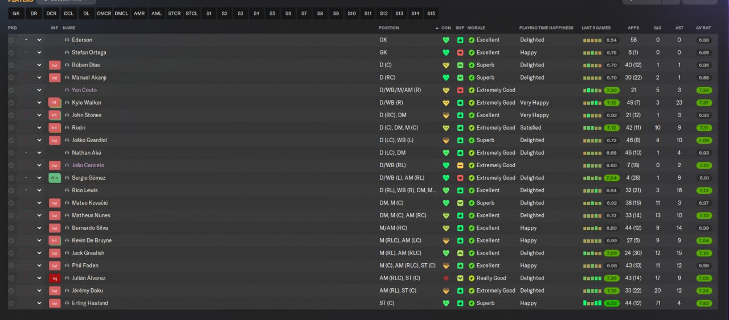The image size is (729, 320).
Task: Click Julián Álvarez's red injured condition icon
Action: 446,278
